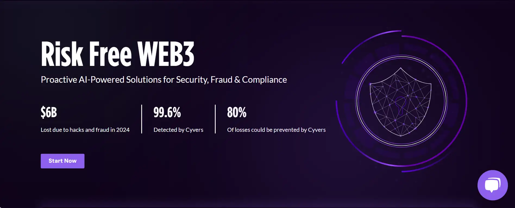Click the word "Risk" in the headline

point(62,54)
